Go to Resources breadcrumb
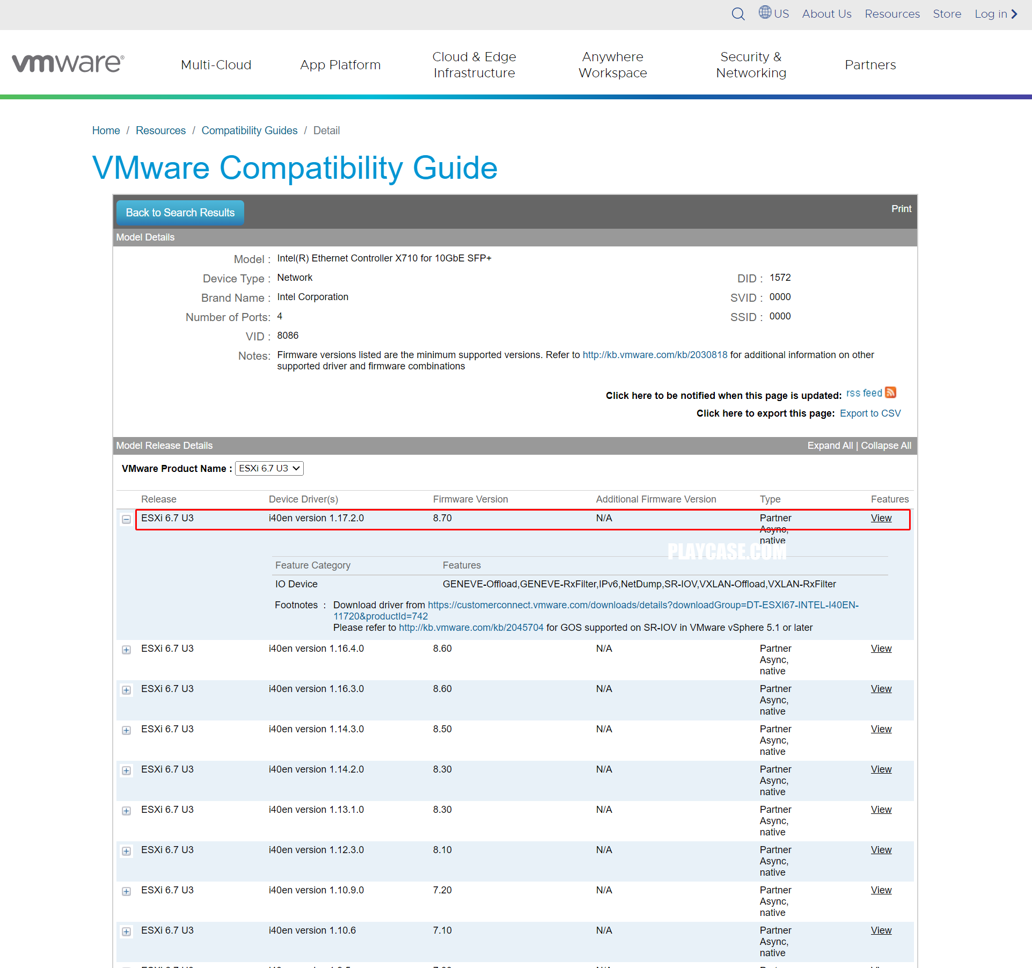 tap(160, 130)
